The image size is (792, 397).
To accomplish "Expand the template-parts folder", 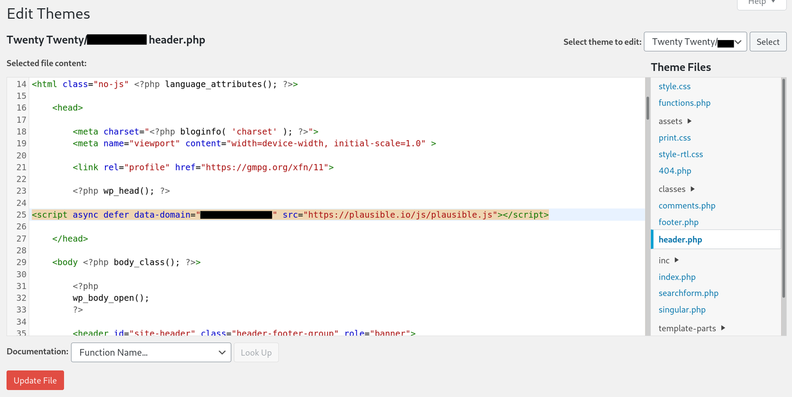I will tap(692, 328).
